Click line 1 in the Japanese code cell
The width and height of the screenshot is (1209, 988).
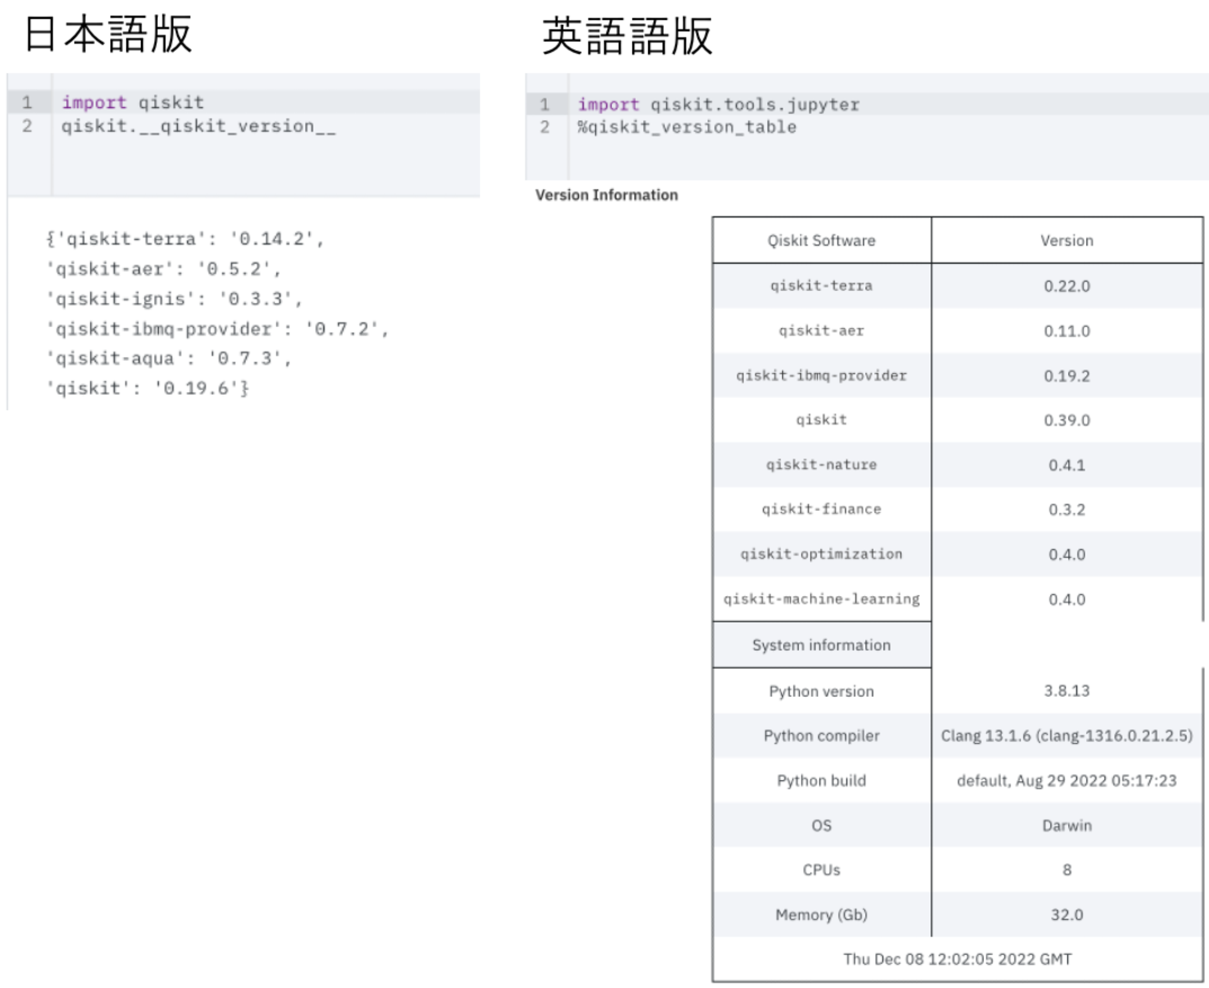click(133, 102)
